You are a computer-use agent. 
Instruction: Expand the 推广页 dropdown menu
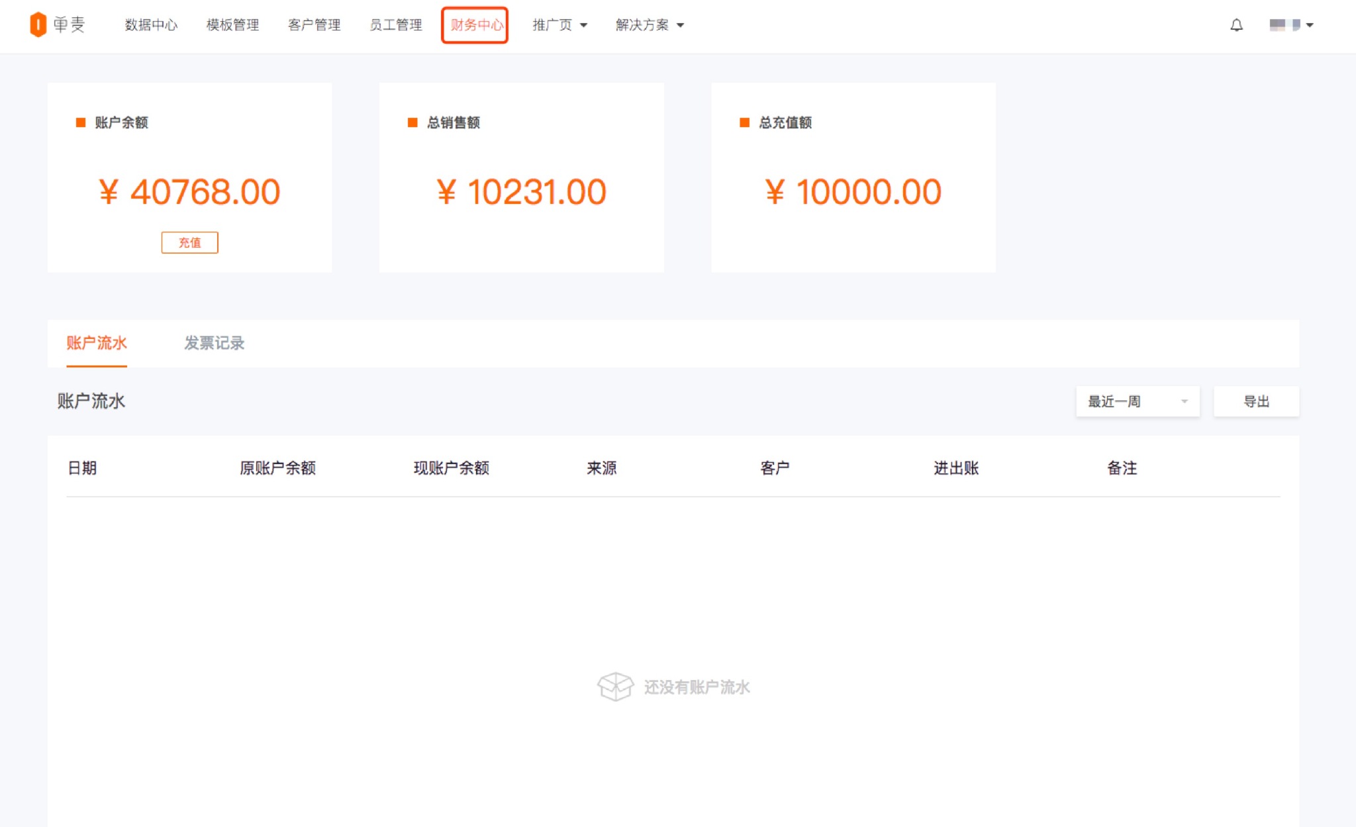559,25
